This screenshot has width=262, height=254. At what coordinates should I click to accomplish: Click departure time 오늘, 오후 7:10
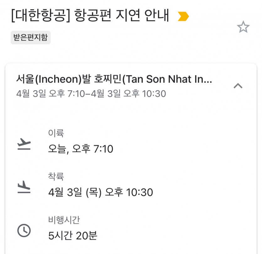click(x=81, y=149)
